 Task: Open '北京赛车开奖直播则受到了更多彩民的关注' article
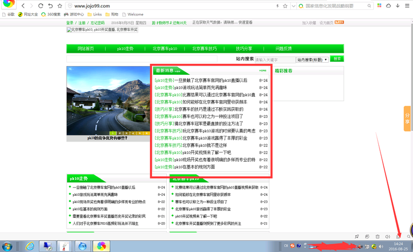click(208, 223)
